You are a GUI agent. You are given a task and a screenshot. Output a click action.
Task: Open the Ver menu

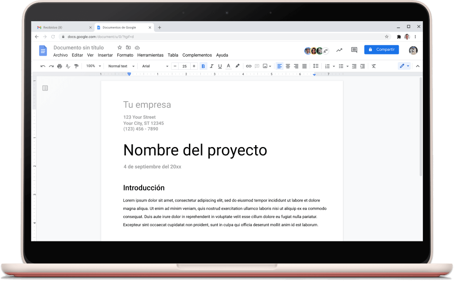[x=90, y=55]
